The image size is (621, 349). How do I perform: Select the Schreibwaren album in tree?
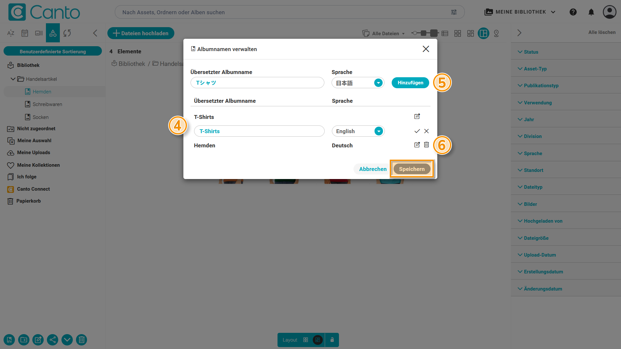pos(47,104)
